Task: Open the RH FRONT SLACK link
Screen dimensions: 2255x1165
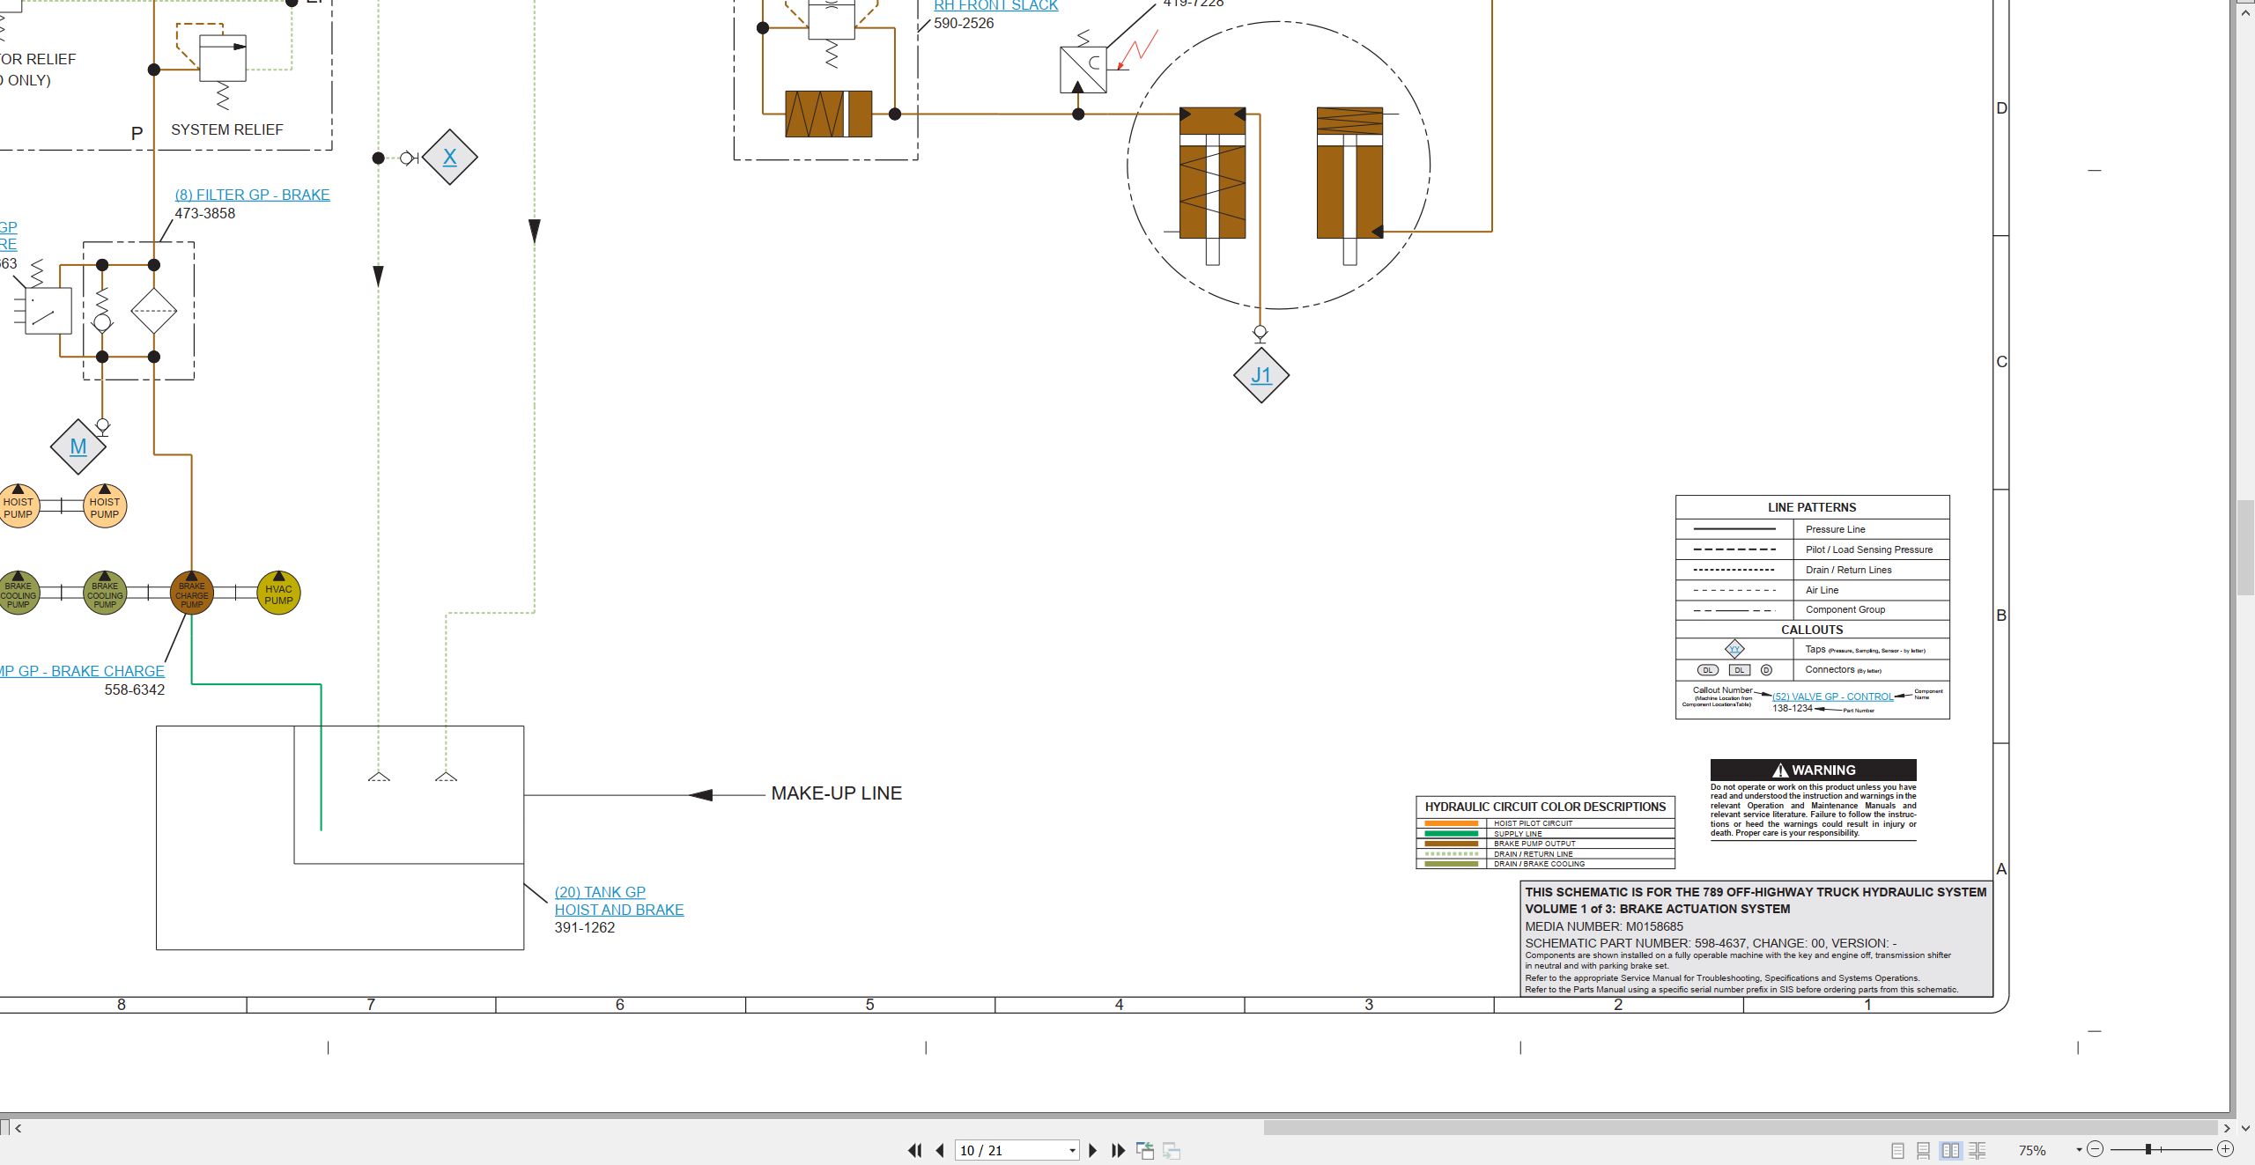Action: [x=996, y=5]
